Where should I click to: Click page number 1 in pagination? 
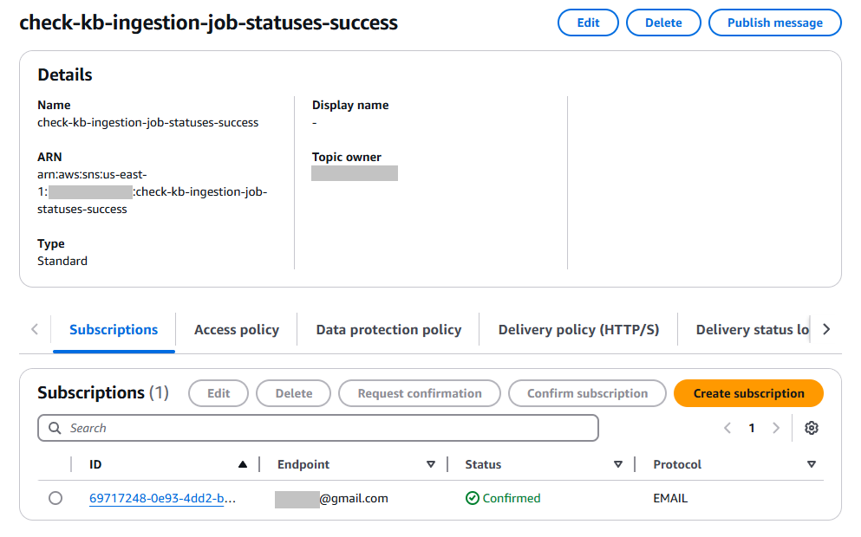pos(752,428)
